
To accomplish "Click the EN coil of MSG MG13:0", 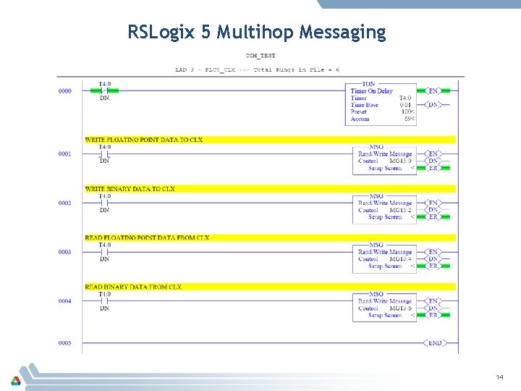I will click(433, 154).
